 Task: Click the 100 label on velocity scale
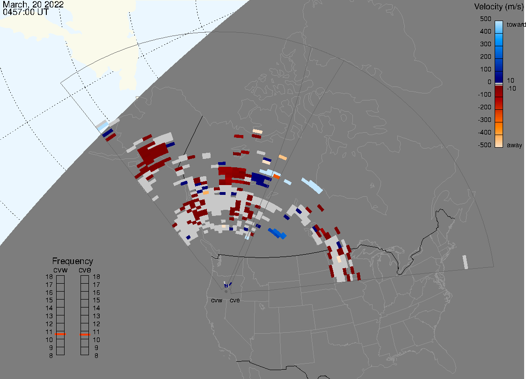click(485, 69)
